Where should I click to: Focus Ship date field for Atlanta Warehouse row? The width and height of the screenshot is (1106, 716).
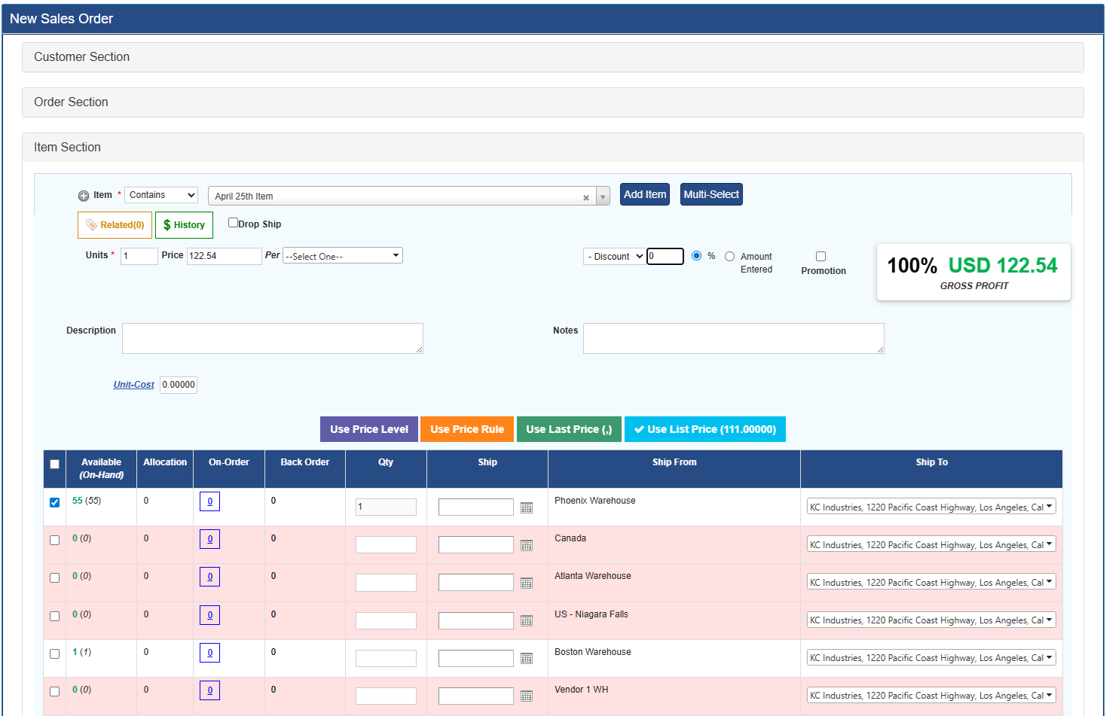(476, 583)
